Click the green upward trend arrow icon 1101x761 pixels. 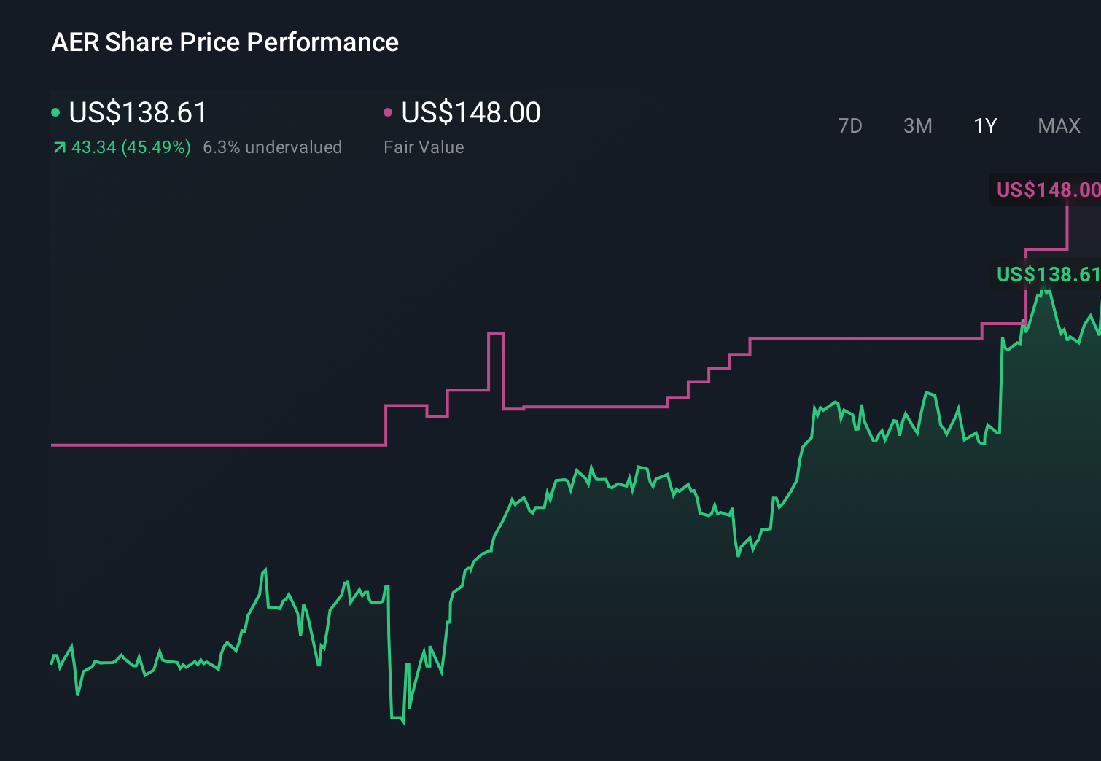coord(59,148)
